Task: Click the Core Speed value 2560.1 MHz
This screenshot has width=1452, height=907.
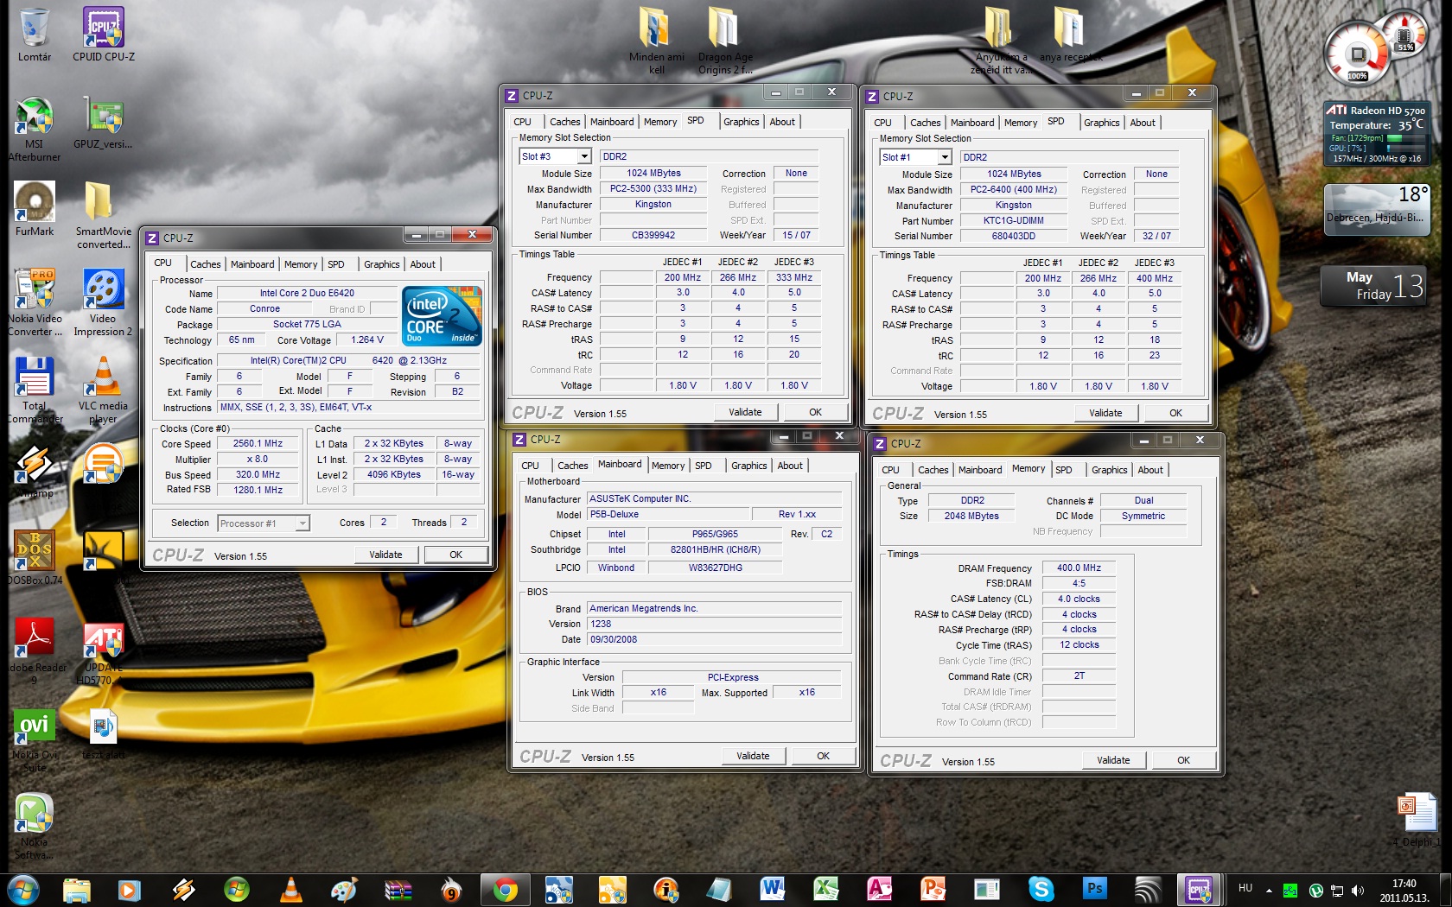Action: pos(258,443)
